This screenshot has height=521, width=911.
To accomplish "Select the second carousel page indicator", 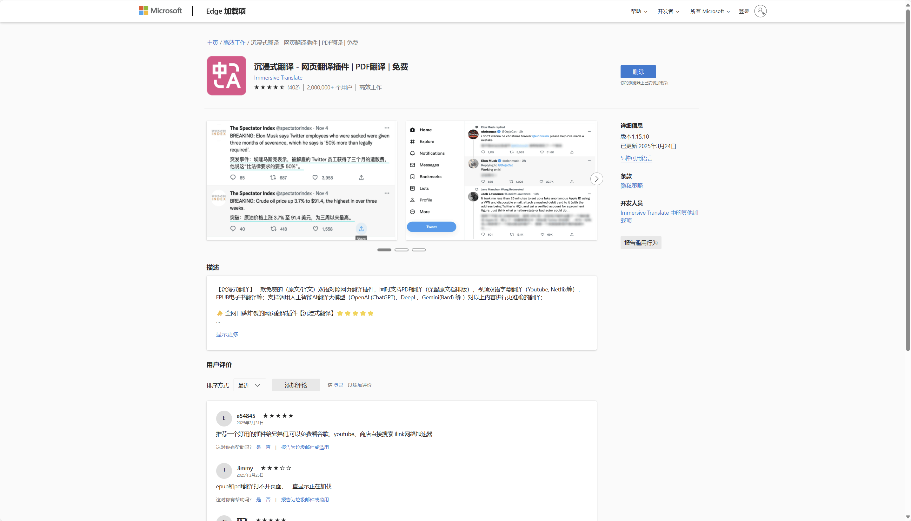I will 401,250.
